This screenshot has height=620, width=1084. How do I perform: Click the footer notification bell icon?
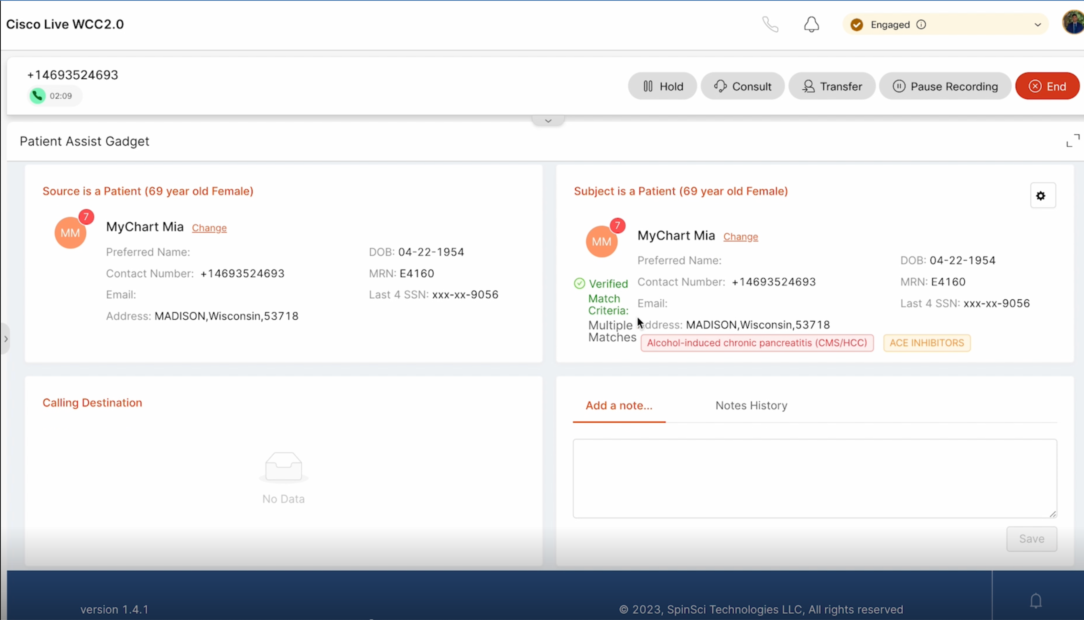pyautogui.click(x=1036, y=601)
